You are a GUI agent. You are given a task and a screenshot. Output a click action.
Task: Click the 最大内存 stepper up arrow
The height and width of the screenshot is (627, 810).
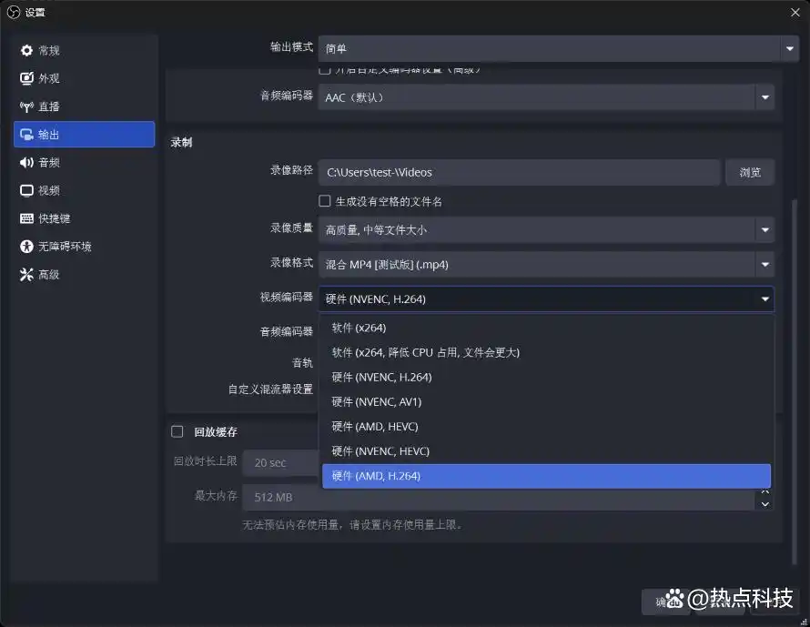tap(764, 491)
